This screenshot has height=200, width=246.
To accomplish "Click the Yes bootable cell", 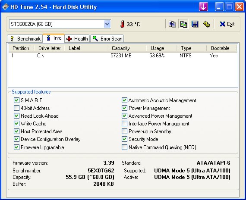I will (214, 56).
